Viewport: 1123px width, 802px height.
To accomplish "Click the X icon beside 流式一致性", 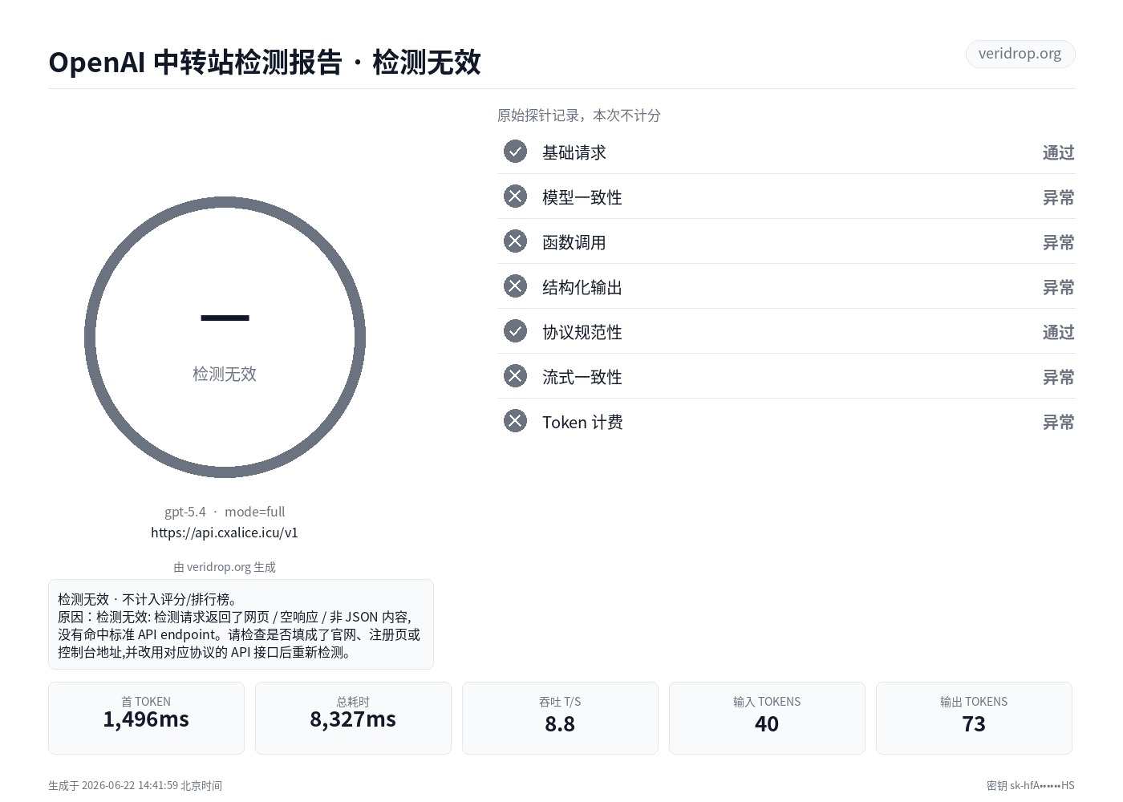I will 515,376.
